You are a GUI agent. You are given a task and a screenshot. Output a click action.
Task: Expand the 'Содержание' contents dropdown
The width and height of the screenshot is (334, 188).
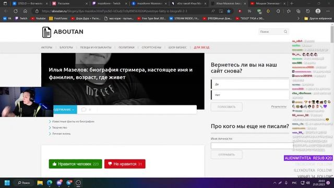(x=65, y=110)
